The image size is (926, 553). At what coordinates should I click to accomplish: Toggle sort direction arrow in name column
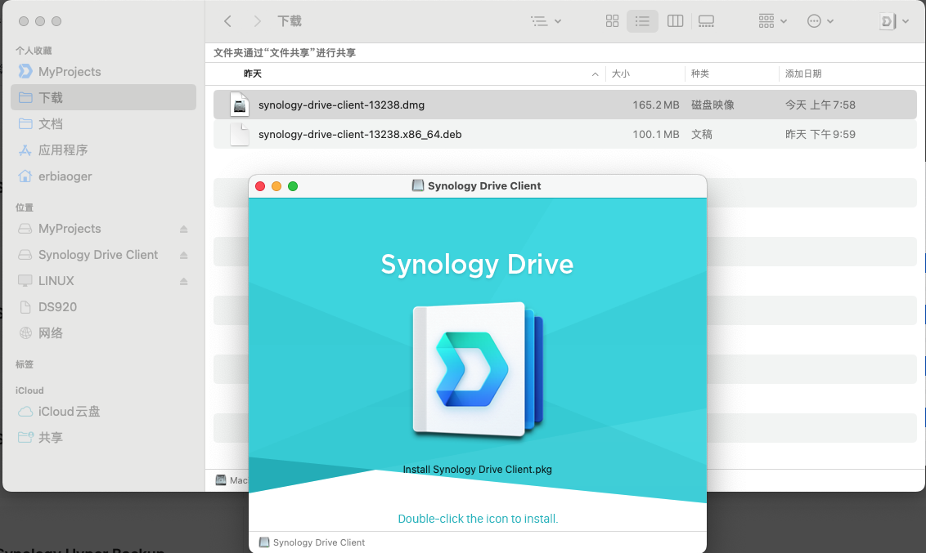[x=595, y=74]
